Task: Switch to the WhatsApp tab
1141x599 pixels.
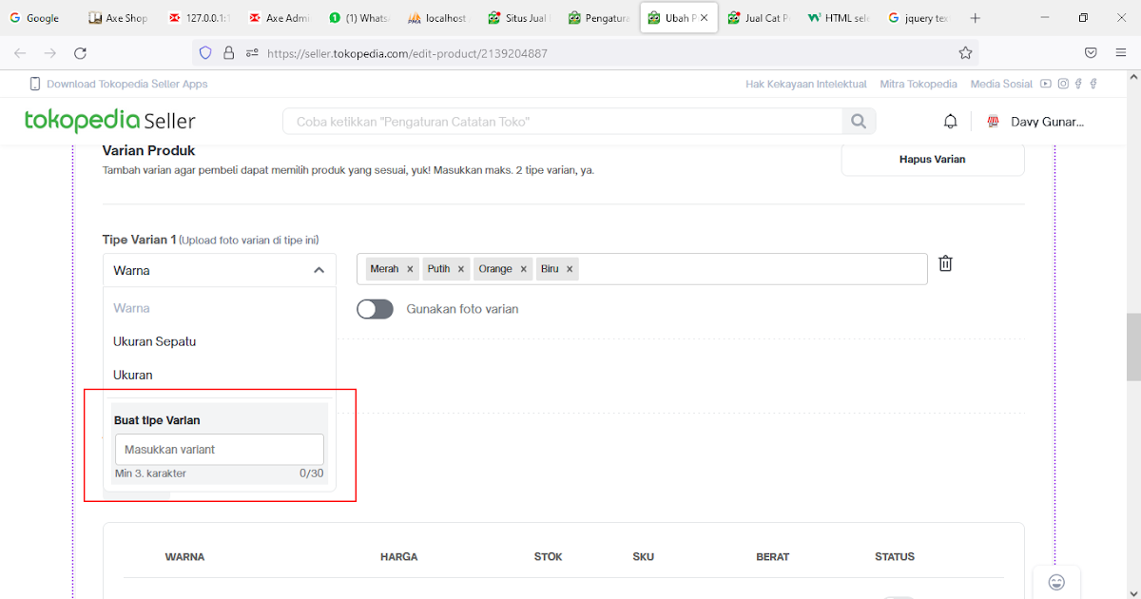Action: [x=359, y=18]
